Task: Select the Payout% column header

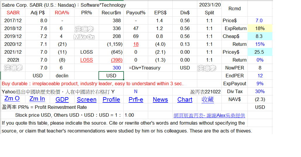Action: (x=136, y=13)
